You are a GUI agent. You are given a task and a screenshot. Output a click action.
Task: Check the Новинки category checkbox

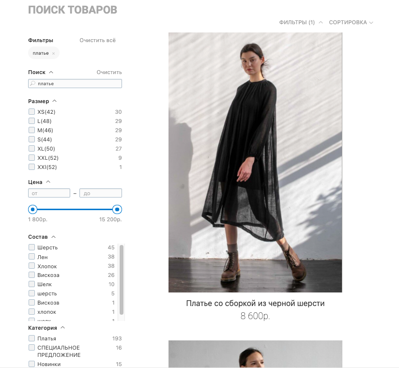tap(31, 364)
